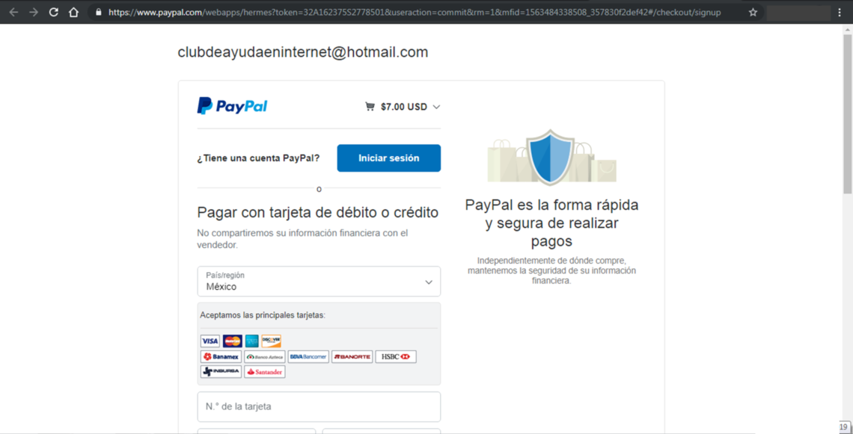Click the Banamex bank logo
This screenshot has height=434, width=853.
pos(221,357)
